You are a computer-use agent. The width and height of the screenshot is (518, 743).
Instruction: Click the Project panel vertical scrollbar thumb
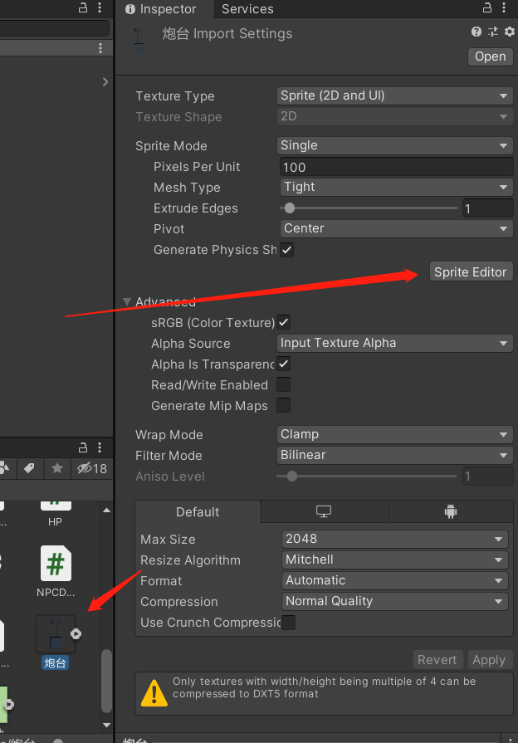tap(106, 681)
